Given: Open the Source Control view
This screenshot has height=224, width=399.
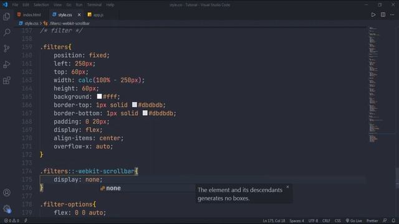Looking at the screenshot, I should tap(7, 49).
